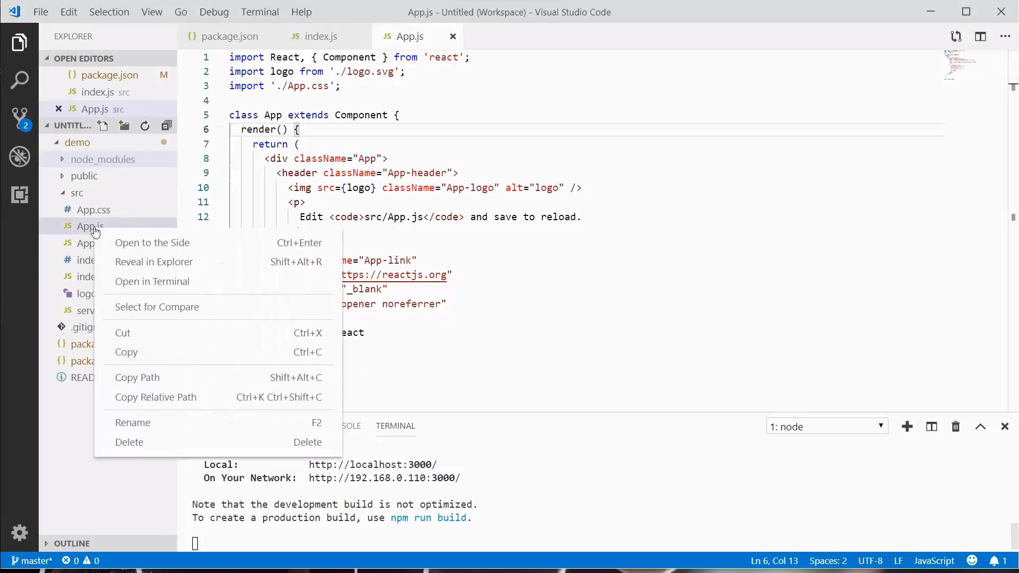Click the UTF-8 encoding in the status bar

coord(870,560)
